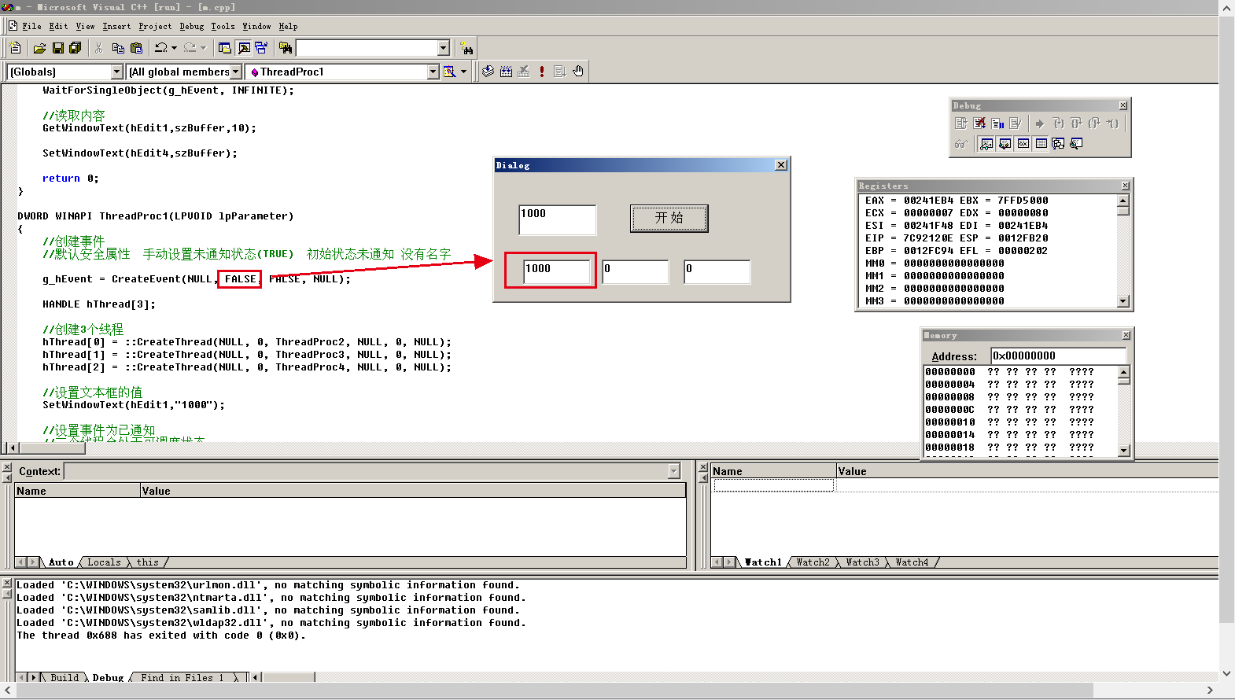The image size is (1235, 700).
Task: Expand the Redo history arrow
Action: click(203, 48)
